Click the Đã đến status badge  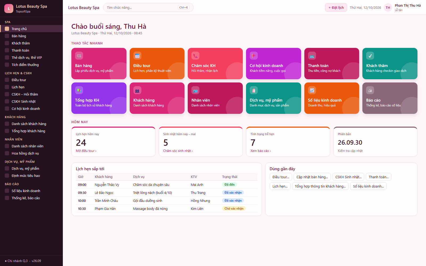point(230,185)
